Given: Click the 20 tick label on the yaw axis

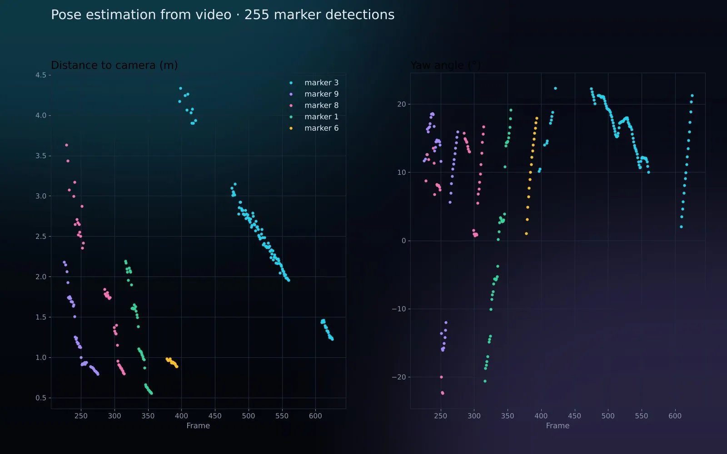Looking at the screenshot, I should [x=402, y=104].
